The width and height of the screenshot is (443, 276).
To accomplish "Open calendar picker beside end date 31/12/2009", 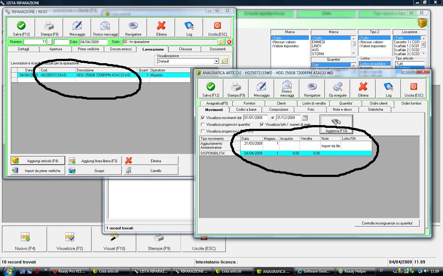I will click(305, 117).
